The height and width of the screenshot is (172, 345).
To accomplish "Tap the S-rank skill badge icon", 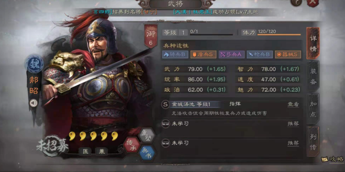I will 165,104.
